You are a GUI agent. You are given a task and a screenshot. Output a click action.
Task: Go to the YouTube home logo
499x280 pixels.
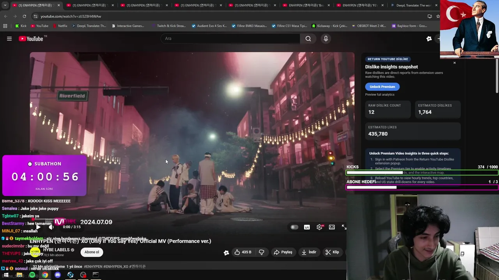pyautogui.click(x=31, y=38)
